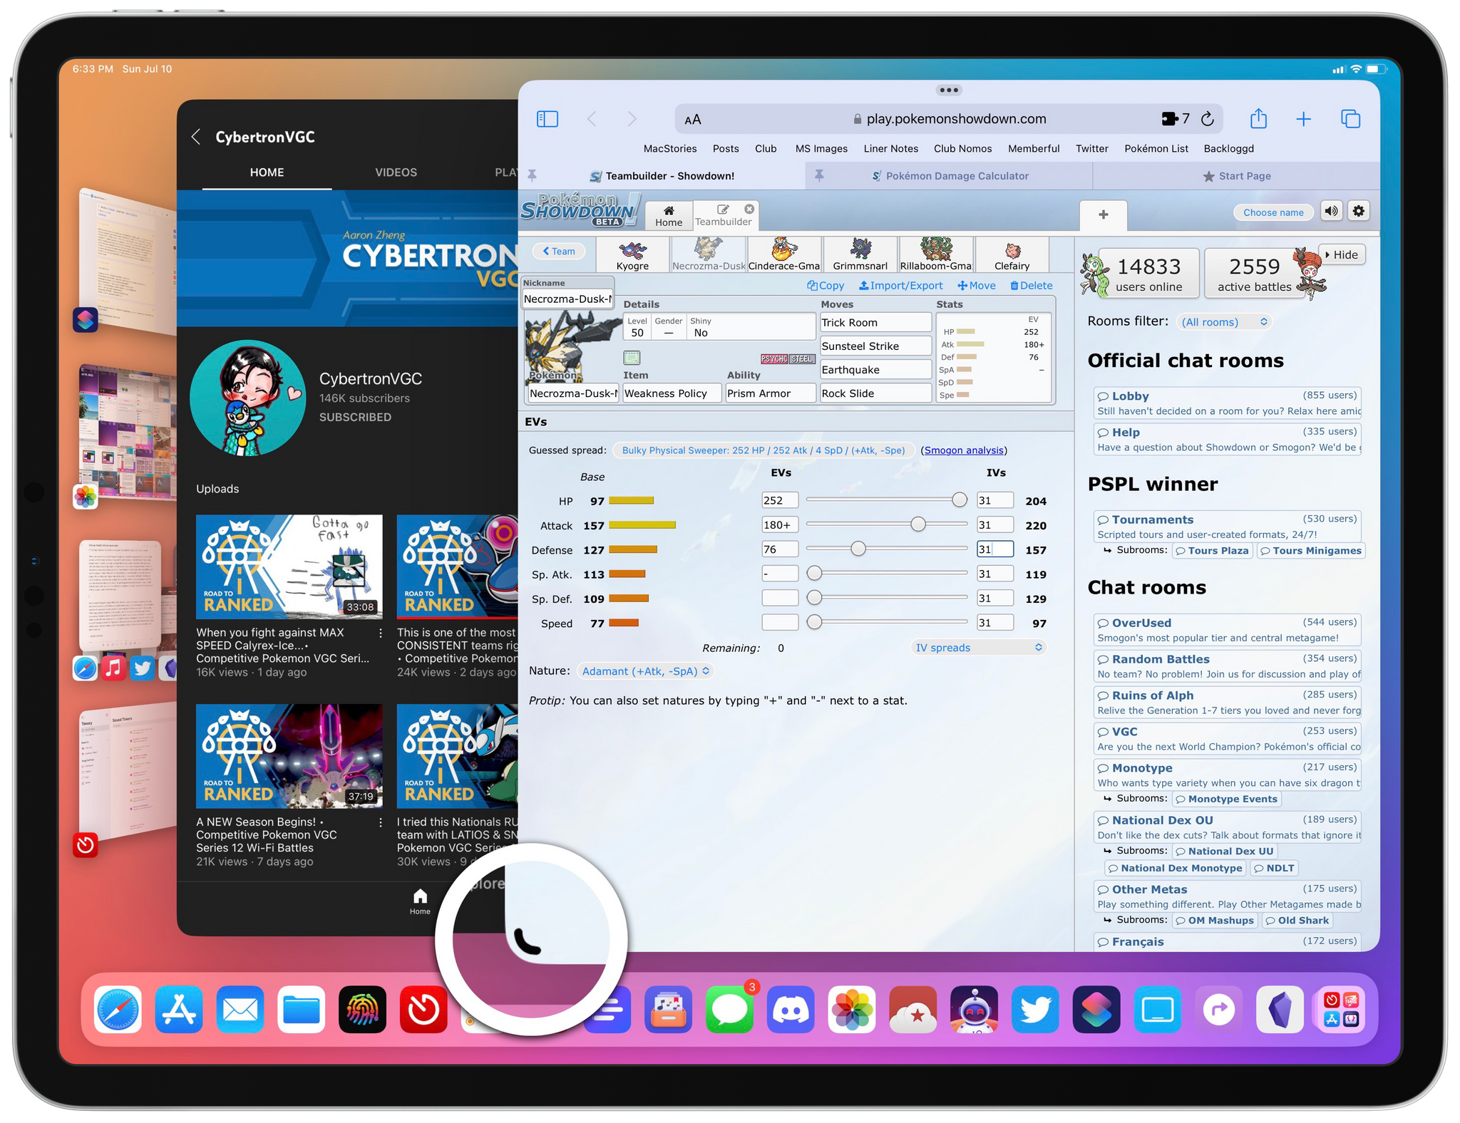Close the Teambuilder tab
1460x1123 pixels.
pos(749,209)
